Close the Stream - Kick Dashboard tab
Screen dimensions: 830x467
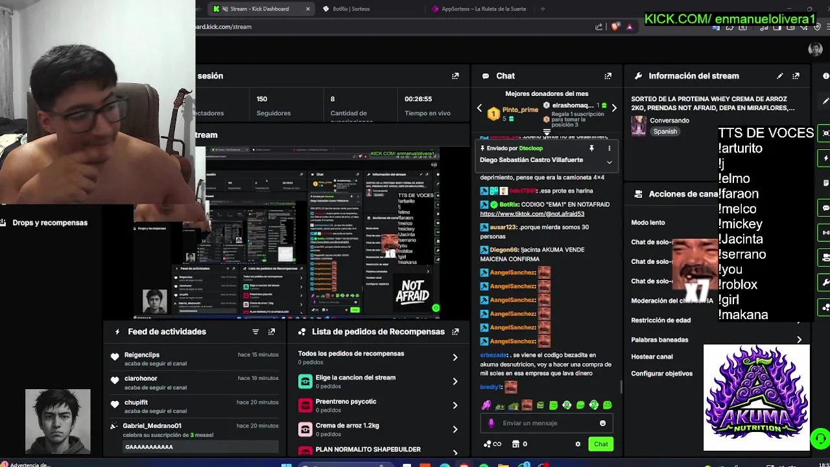coord(307,9)
